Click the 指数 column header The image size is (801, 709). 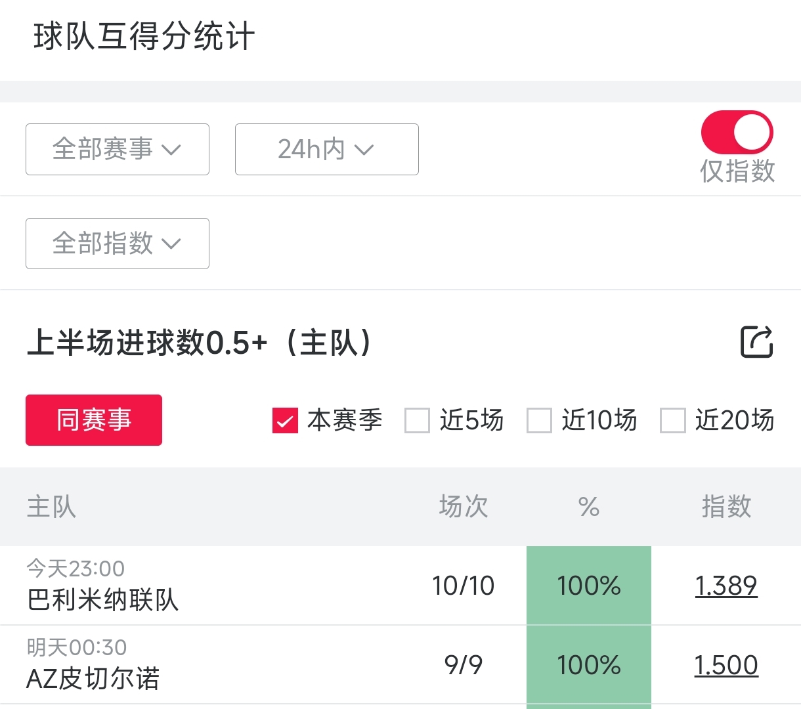pyautogui.click(x=725, y=507)
